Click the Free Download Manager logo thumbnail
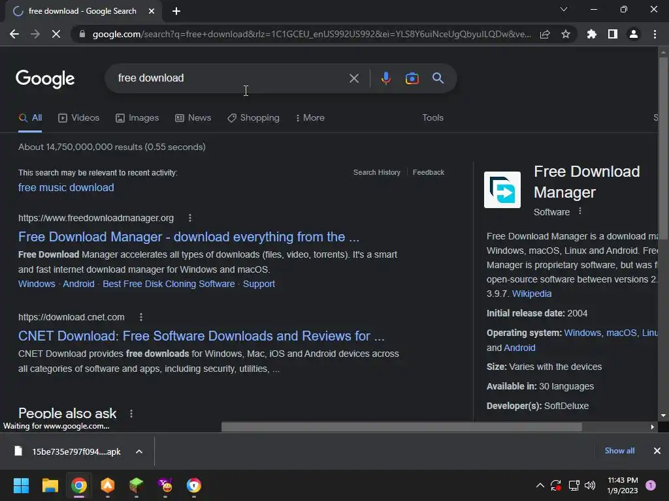Viewport: 669px width, 501px height. tap(502, 190)
